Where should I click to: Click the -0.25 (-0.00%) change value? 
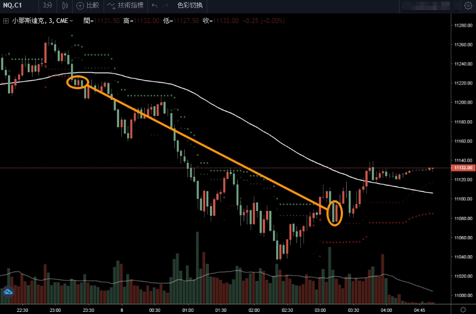click(263, 21)
